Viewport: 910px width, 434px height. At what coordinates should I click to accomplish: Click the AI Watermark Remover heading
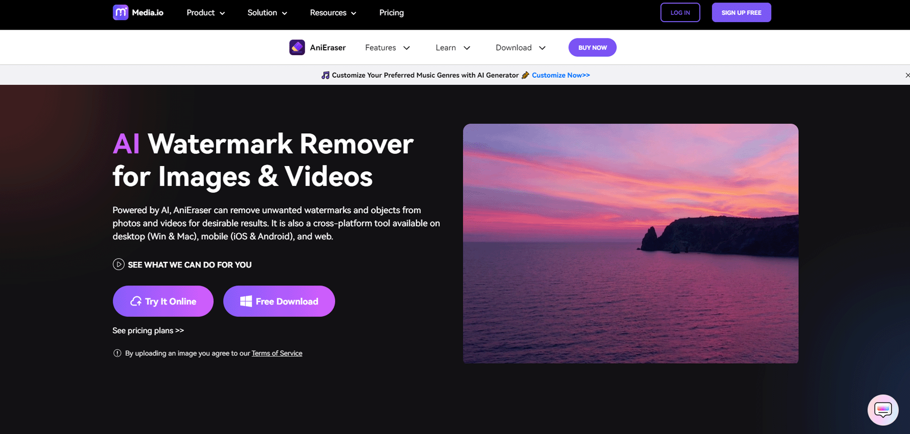(x=263, y=160)
